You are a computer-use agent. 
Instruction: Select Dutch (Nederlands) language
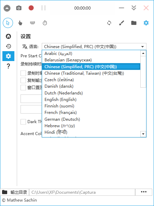coord(91,93)
